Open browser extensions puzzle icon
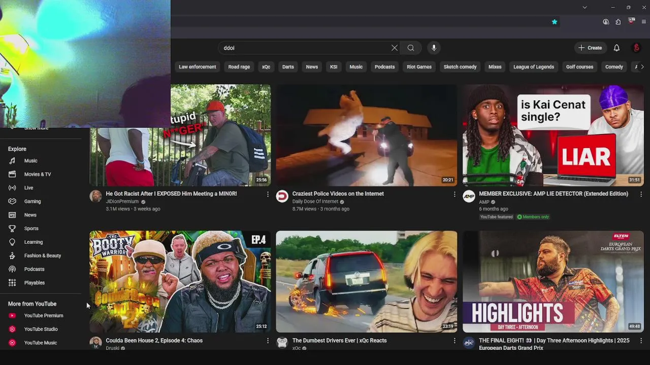This screenshot has height=365, width=650. point(618,22)
